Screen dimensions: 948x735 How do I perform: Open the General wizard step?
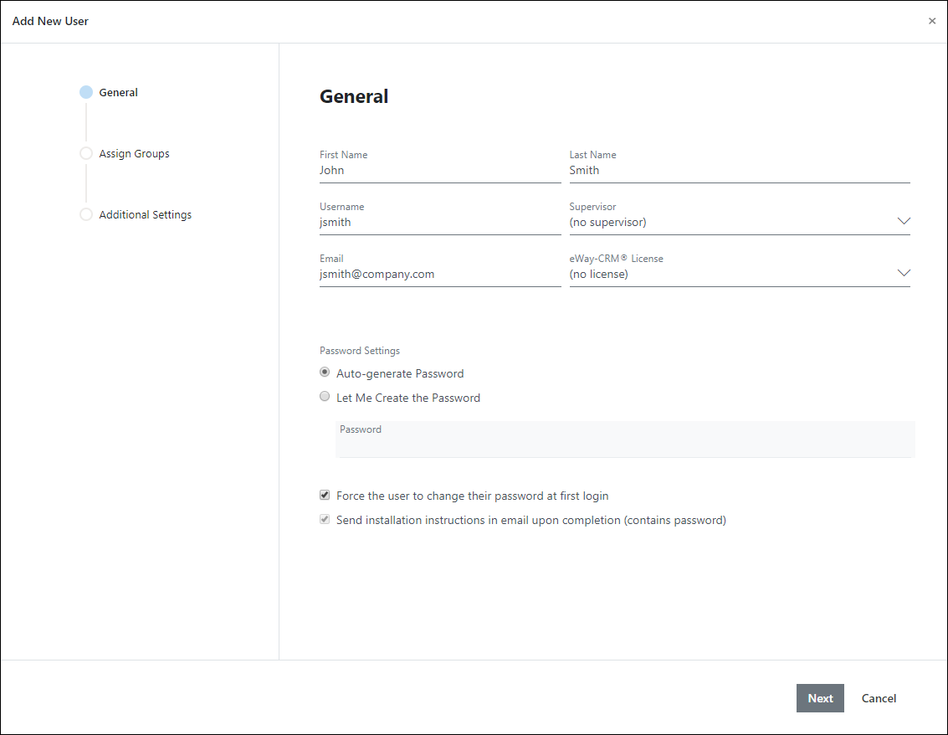(x=119, y=93)
